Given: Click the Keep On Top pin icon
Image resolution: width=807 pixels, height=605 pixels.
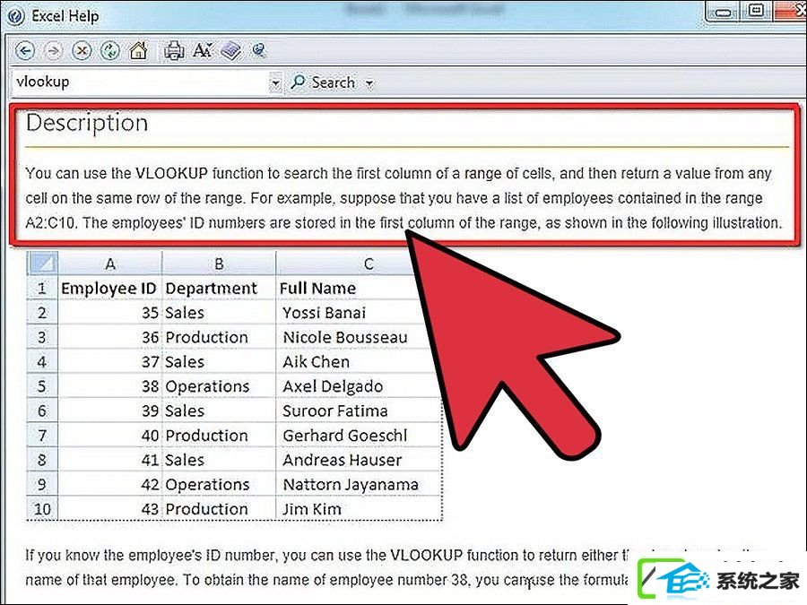Looking at the screenshot, I should (258, 50).
